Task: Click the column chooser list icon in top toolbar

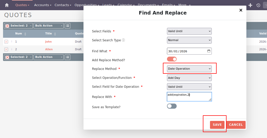Action: tap(67, 26)
